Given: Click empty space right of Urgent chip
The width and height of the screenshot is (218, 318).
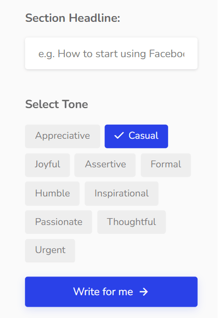Looking at the screenshot, I should [x=136, y=250].
